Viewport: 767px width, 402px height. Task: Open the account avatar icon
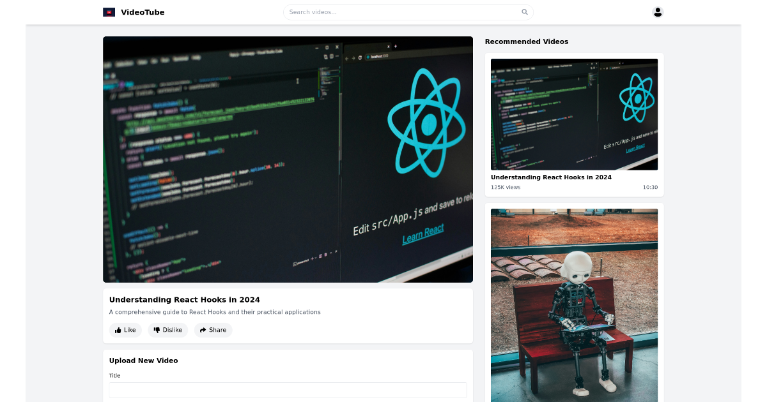(658, 11)
